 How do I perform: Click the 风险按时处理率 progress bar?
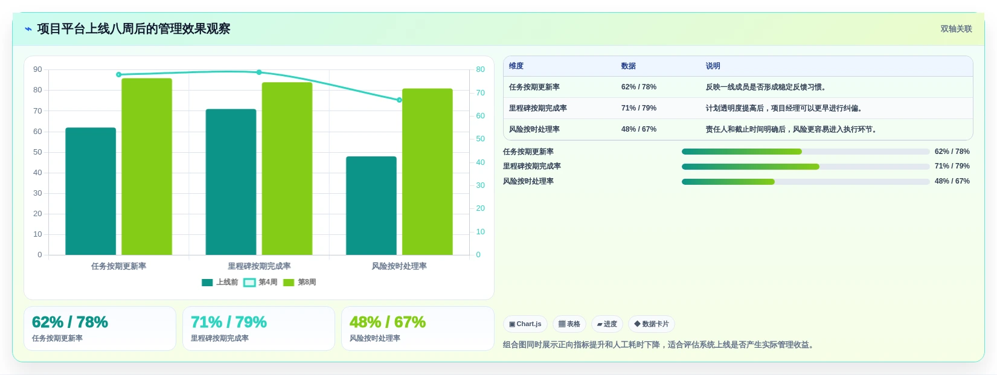[806, 182]
